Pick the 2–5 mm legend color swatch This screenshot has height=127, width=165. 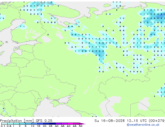22,124
